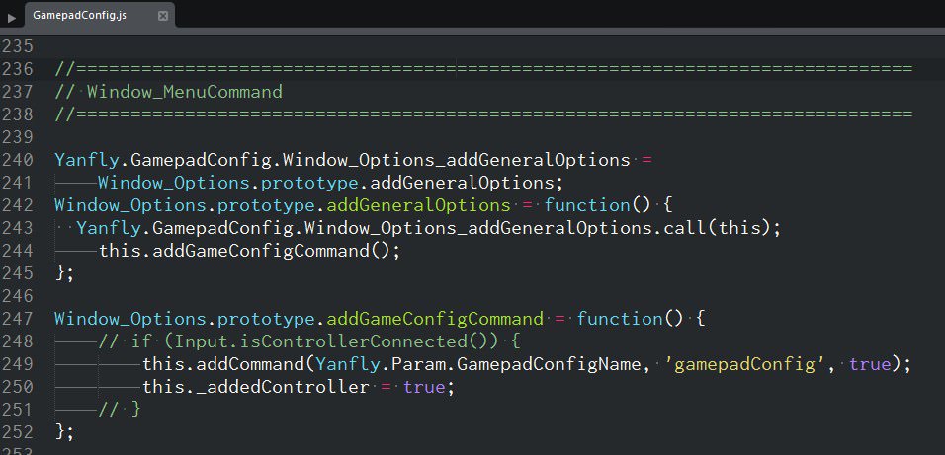Close the GamepadConfig.js tab

163,16
